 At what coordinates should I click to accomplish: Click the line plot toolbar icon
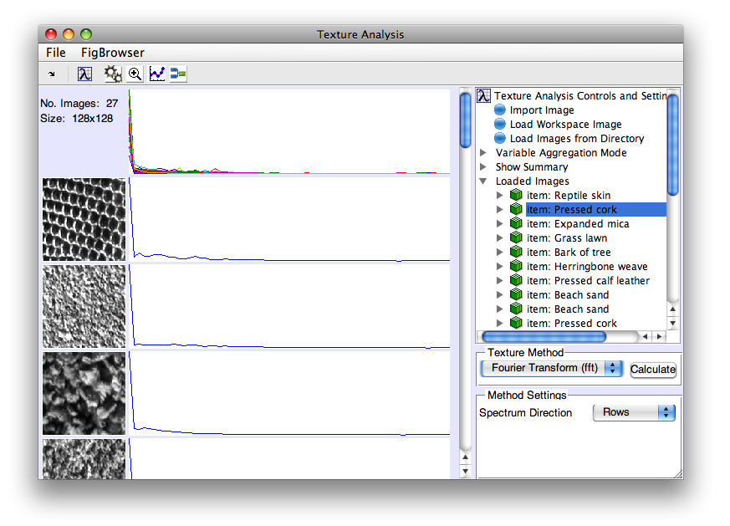pos(156,74)
